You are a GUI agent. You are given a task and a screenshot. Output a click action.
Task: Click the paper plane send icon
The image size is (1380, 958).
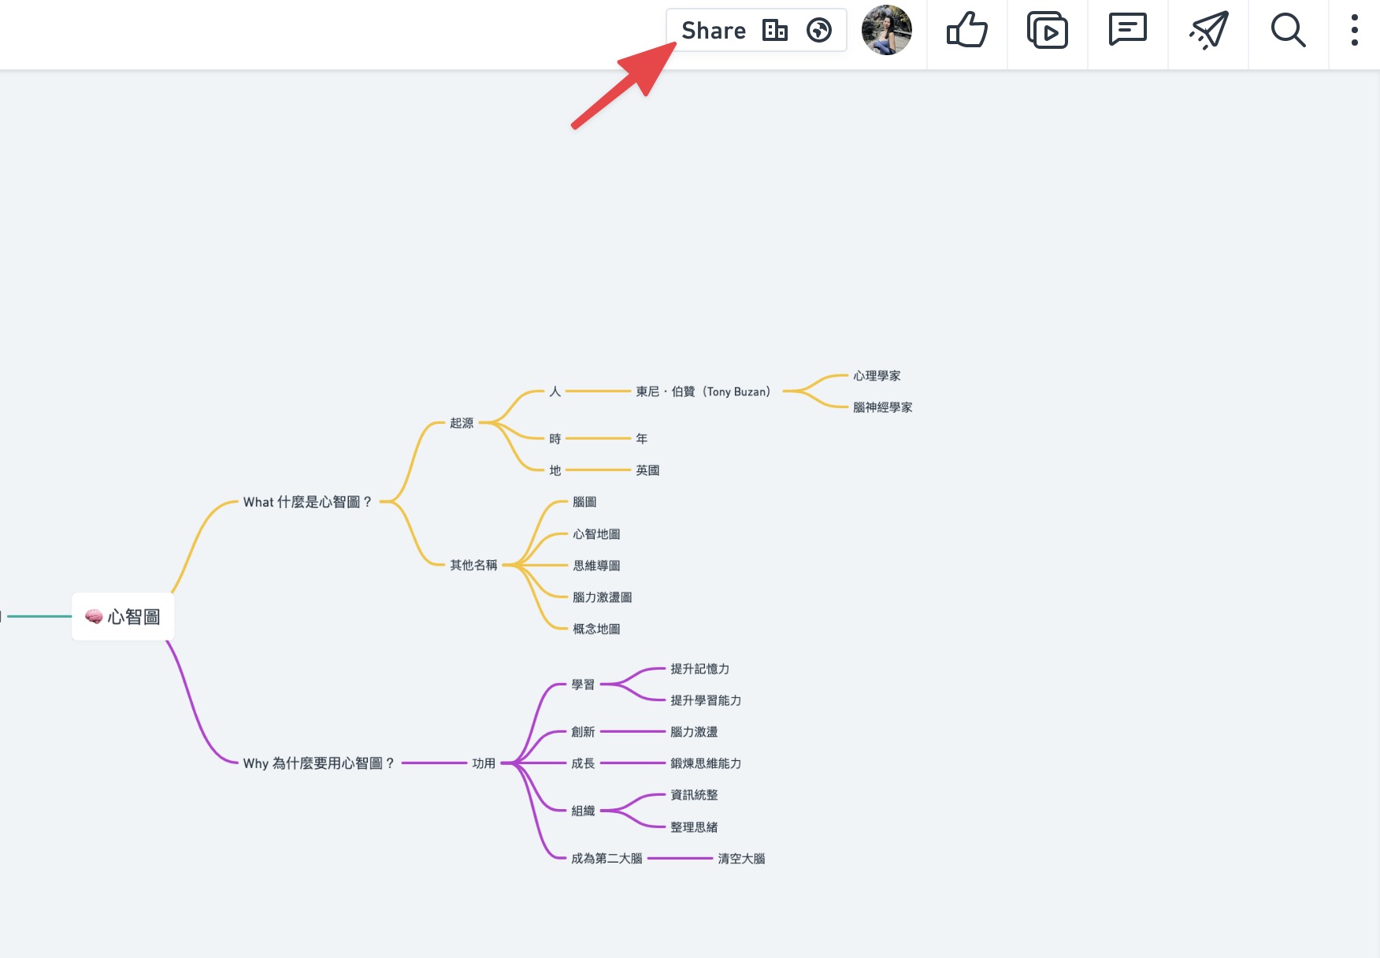[x=1208, y=31]
